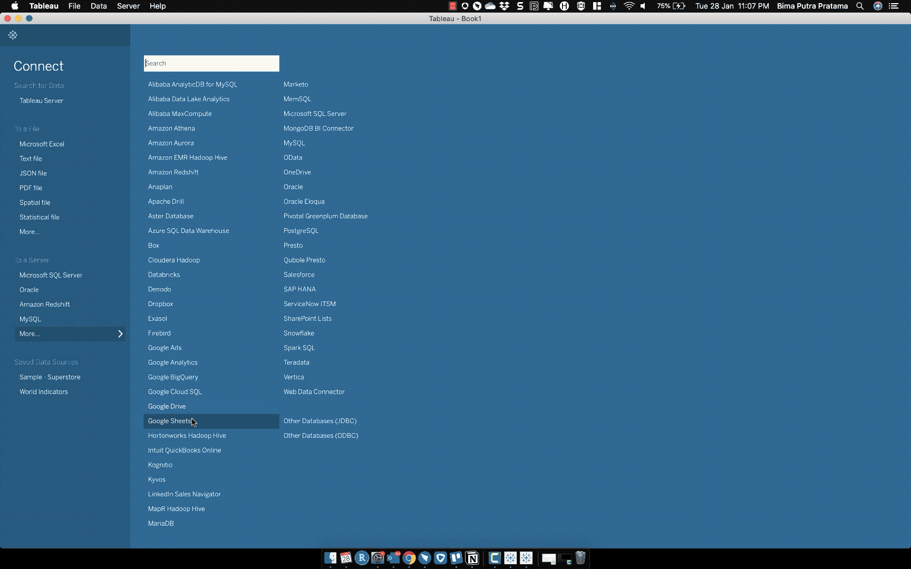This screenshot has width=911, height=569.
Task: Connect to a Statistical file
Action: coord(39,217)
